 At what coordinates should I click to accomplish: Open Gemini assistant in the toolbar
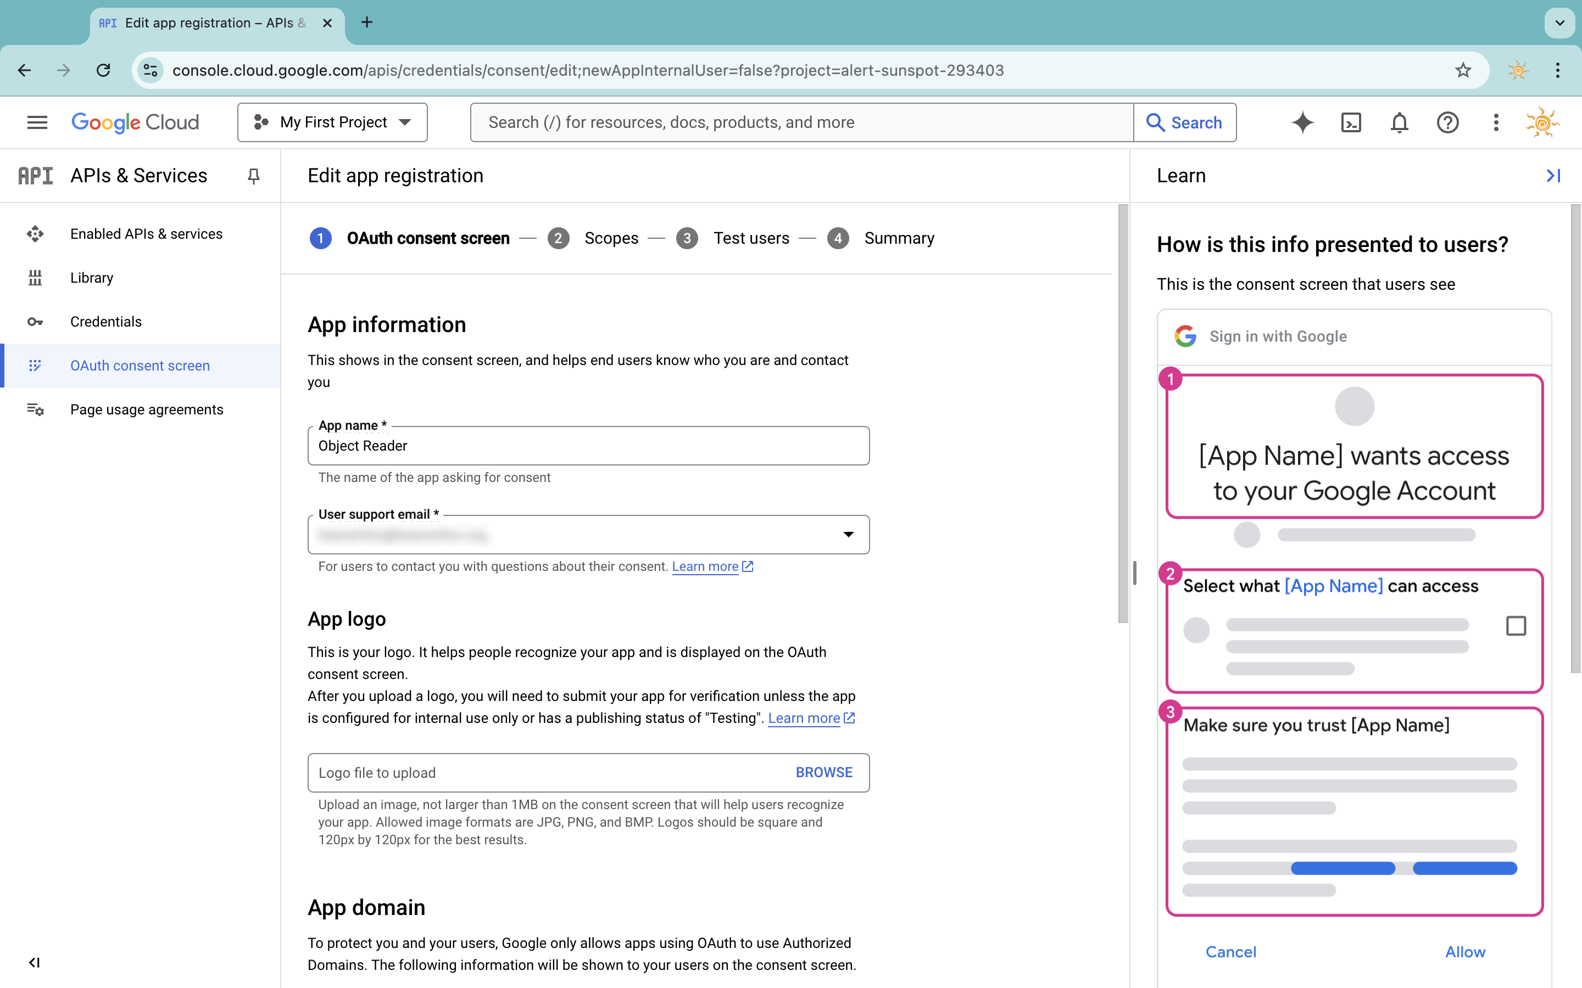(x=1302, y=122)
